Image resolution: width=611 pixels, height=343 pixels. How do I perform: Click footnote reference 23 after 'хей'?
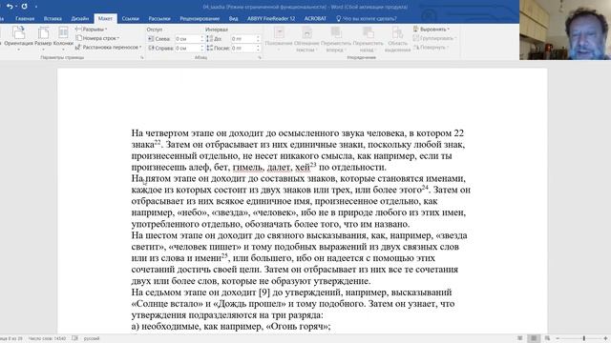click(x=313, y=165)
